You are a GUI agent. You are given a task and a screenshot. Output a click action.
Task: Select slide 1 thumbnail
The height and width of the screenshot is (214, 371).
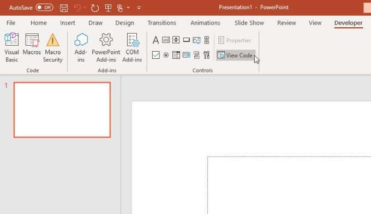(x=62, y=110)
